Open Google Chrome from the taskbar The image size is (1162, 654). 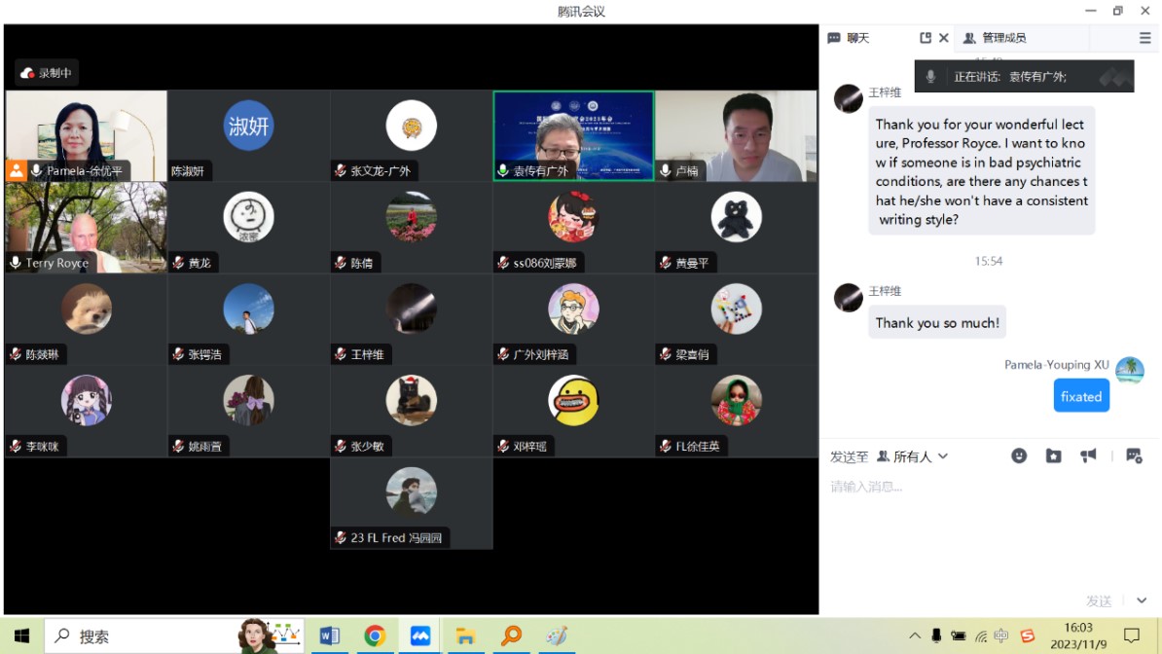click(x=375, y=636)
